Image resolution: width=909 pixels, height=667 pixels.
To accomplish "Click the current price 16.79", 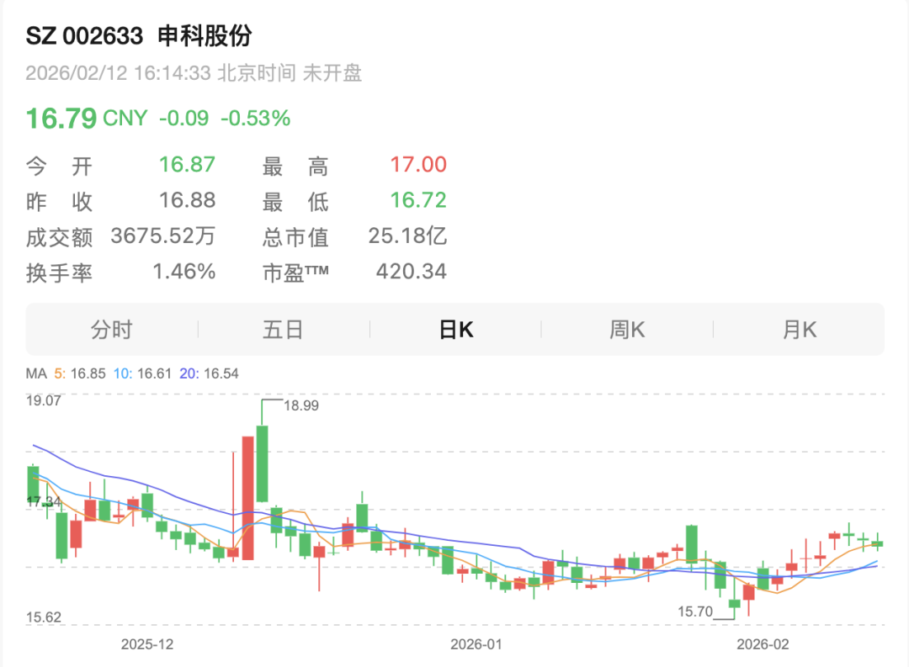I will click(61, 119).
